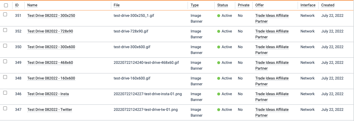Image resolution: width=354 pixels, height=121 pixels.
Task: Toggle the select-all checkbox in the header
Action: coord(6,5)
